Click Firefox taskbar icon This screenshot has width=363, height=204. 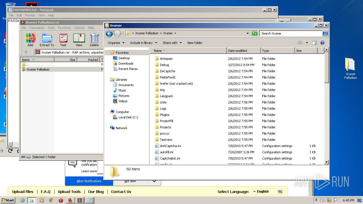point(70,200)
